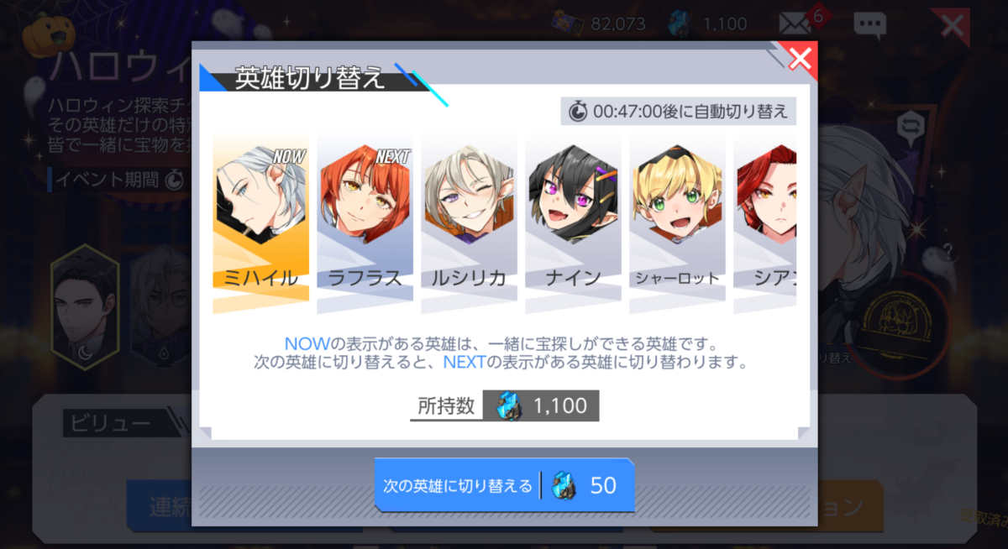Open the chat speech bubble icon
The height and width of the screenshot is (549, 1008).
(869, 25)
